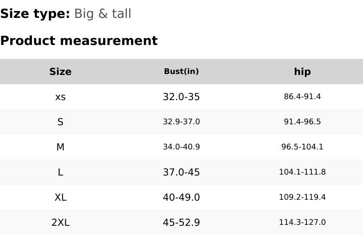Select the 2XL size cell
363x235 pixels.
tap(60, 222)
